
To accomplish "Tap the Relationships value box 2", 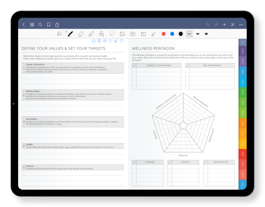I will click(73, 95).
